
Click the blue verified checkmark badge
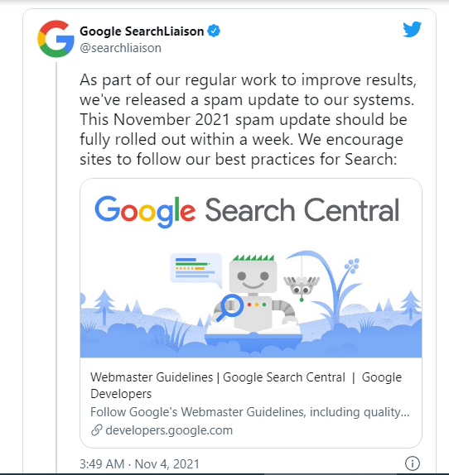[x=214, y=31]
